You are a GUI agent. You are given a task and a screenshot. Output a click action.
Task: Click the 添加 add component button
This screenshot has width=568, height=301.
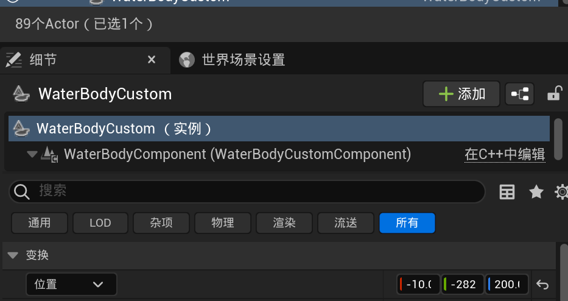coord(461,94)
